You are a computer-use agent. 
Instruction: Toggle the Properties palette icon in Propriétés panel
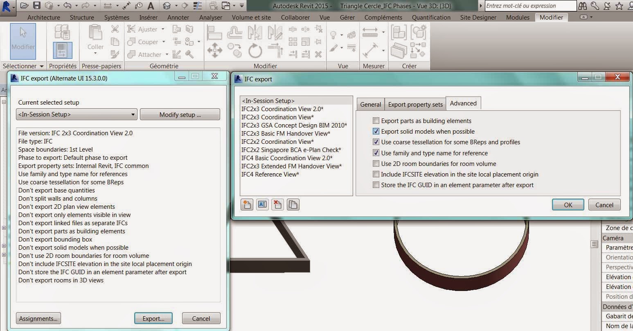point(62,50)
